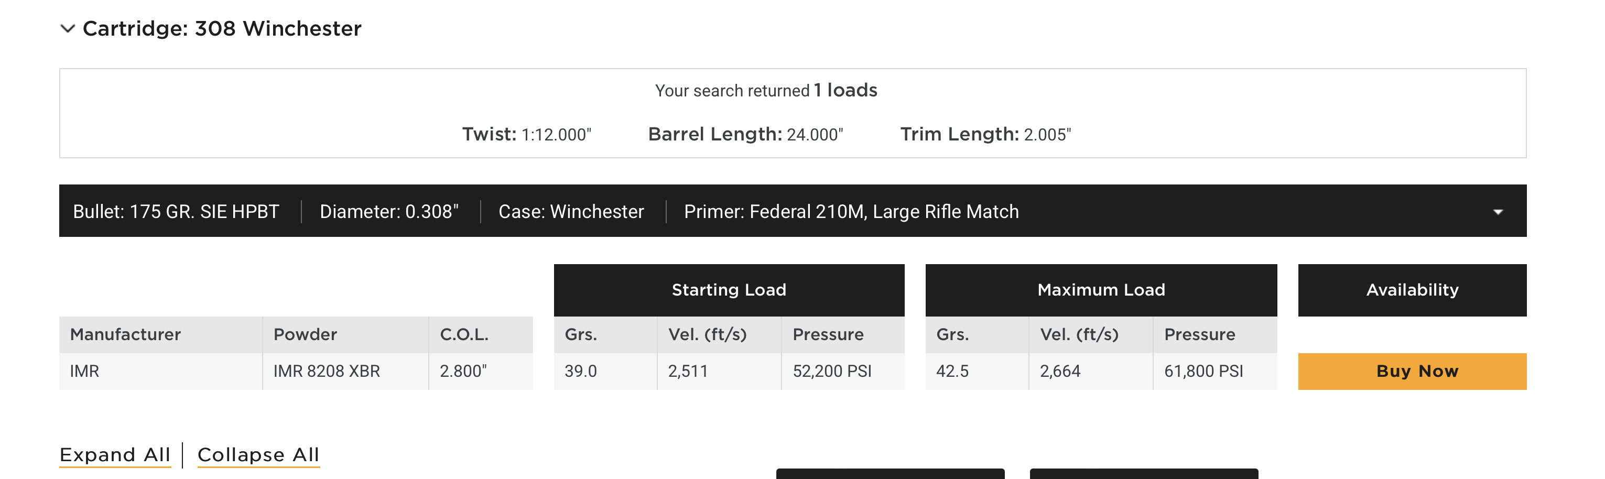Click the 2.800" C.O.L. cell
The image size is (1605, 479).
coord(463,371)
